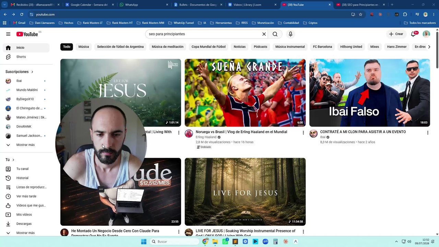Open the Herramientas bookmark folder

221,23
